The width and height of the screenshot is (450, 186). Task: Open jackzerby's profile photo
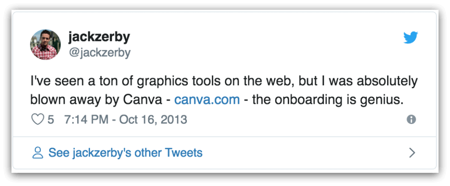45,44
